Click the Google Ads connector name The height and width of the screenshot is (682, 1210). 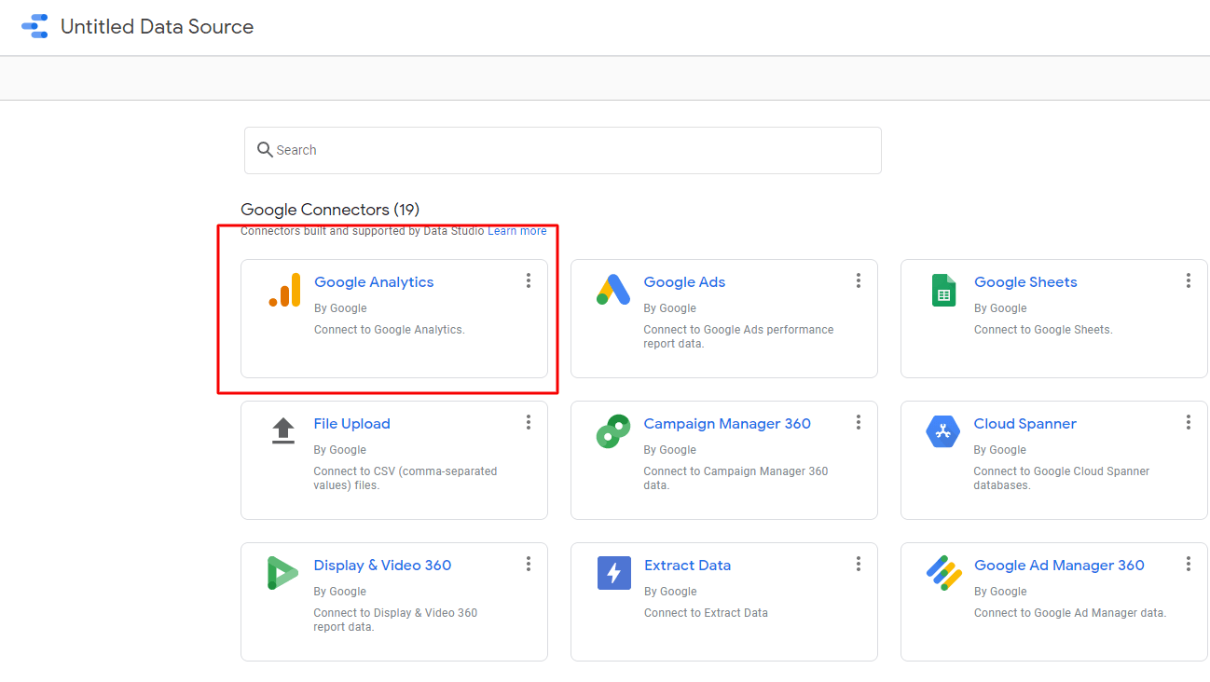[684, 281]
